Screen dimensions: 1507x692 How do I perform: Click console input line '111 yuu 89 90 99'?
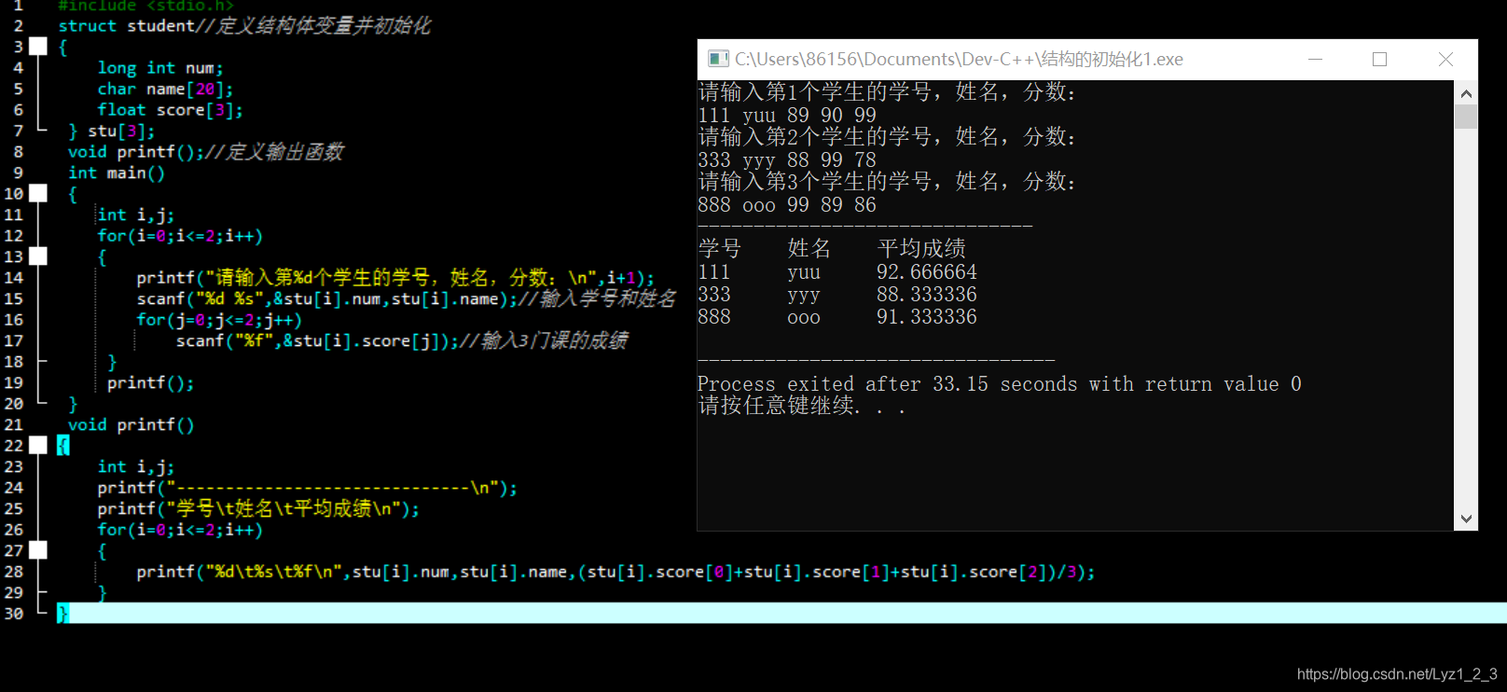coord(787,115)
